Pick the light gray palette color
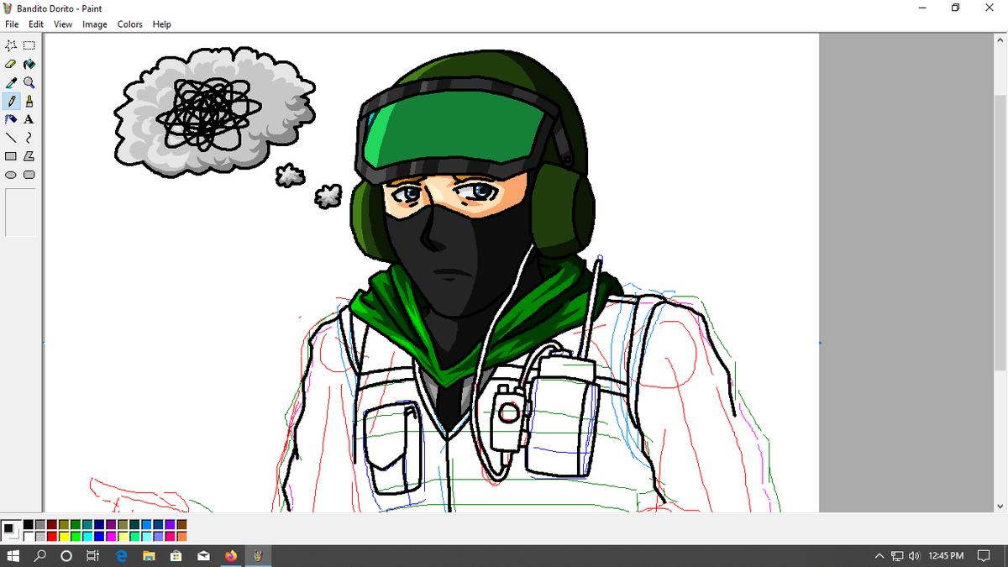This screenshot has height=567, width=1008. (x=40, y=536)
